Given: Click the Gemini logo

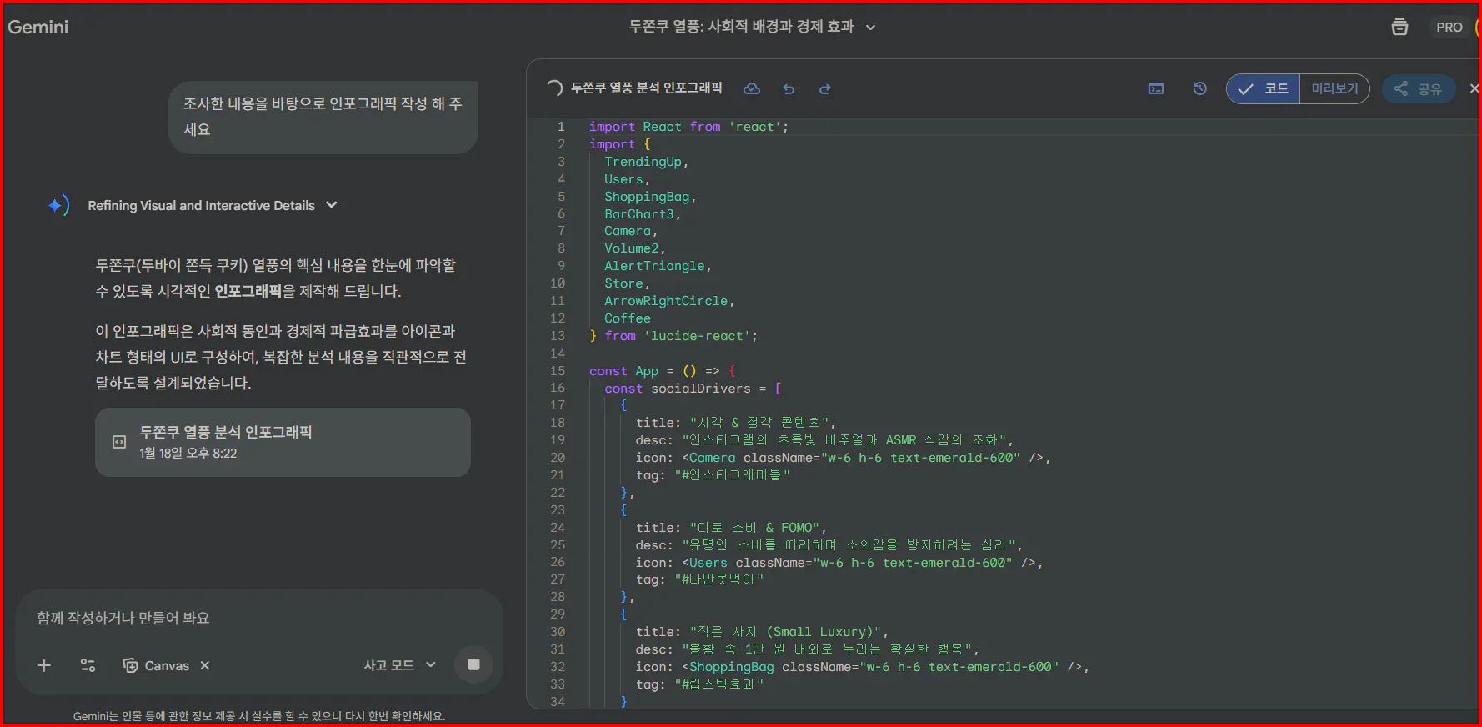Looking at the screenshot, I should [38, 27].
